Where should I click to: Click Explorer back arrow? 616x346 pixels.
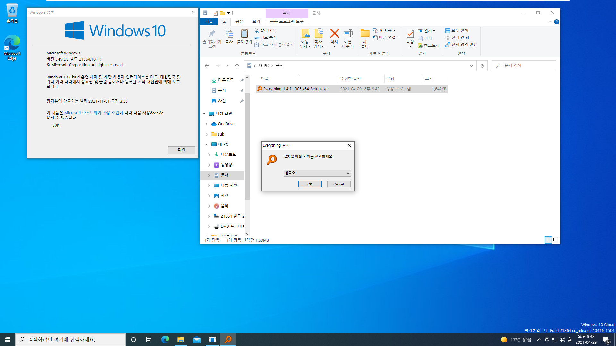pos(207,66)
